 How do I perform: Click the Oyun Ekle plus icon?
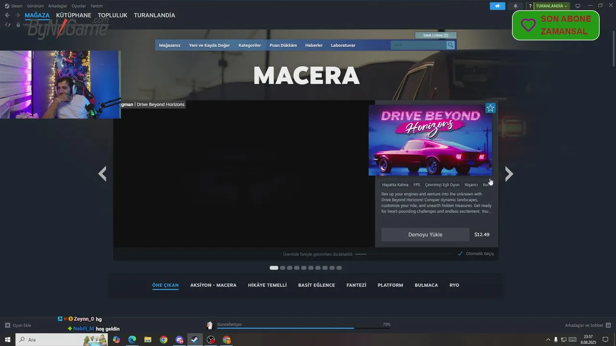[x=7, y=325]
